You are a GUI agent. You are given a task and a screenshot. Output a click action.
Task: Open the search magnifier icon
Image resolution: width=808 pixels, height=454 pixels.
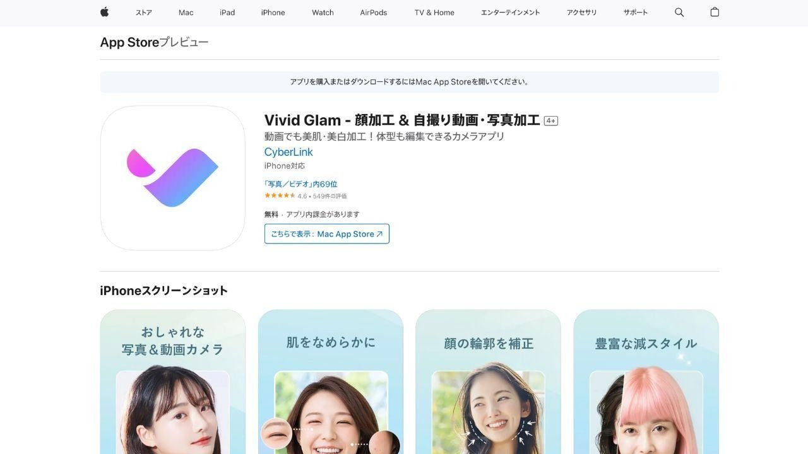[679, 12]
